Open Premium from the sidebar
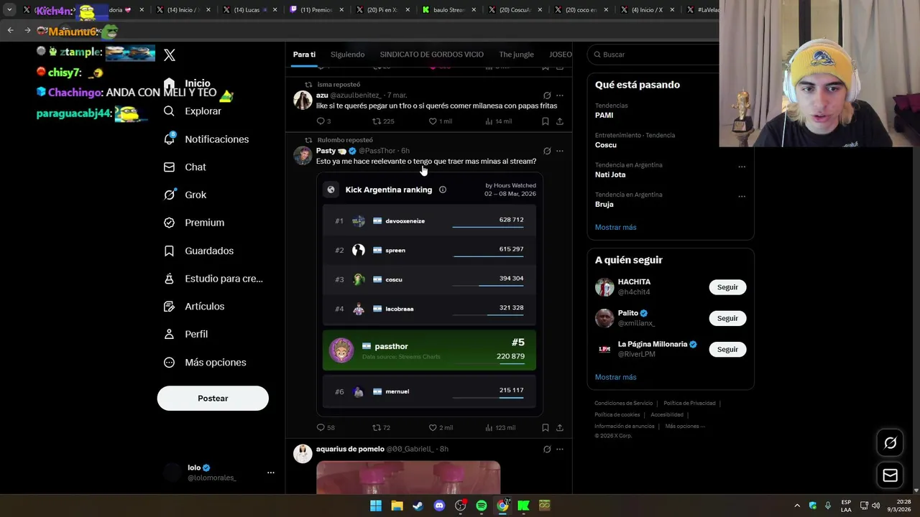Viewport: 920px width, 517px height. pyautogui.click(x=193, y=223)
